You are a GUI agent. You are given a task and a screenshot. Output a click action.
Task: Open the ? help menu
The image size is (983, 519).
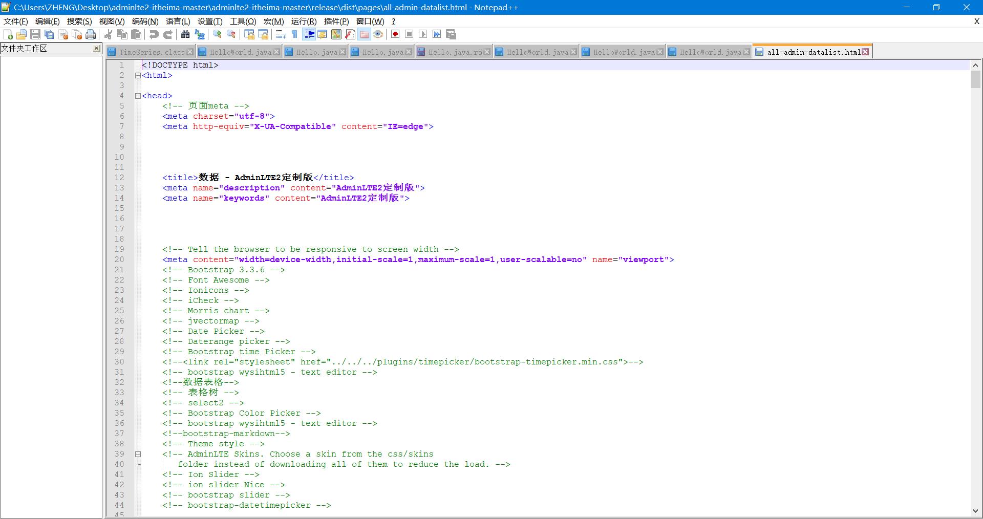pos(393,21)
